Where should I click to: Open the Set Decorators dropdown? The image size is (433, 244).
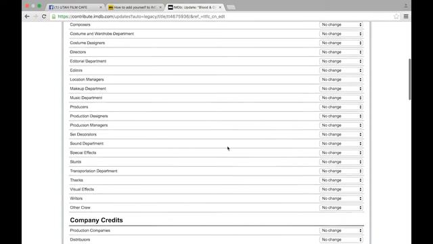coord(341,134)
